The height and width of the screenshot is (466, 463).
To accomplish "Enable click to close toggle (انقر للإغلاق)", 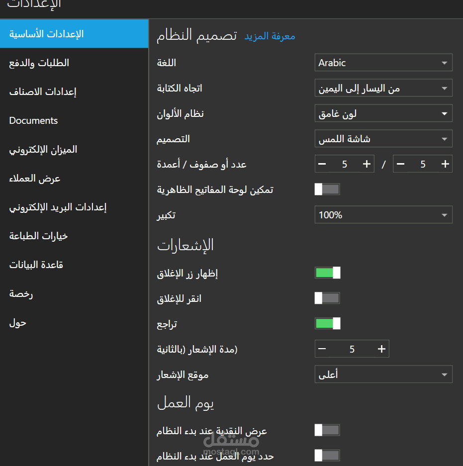I will pos(327,298).
